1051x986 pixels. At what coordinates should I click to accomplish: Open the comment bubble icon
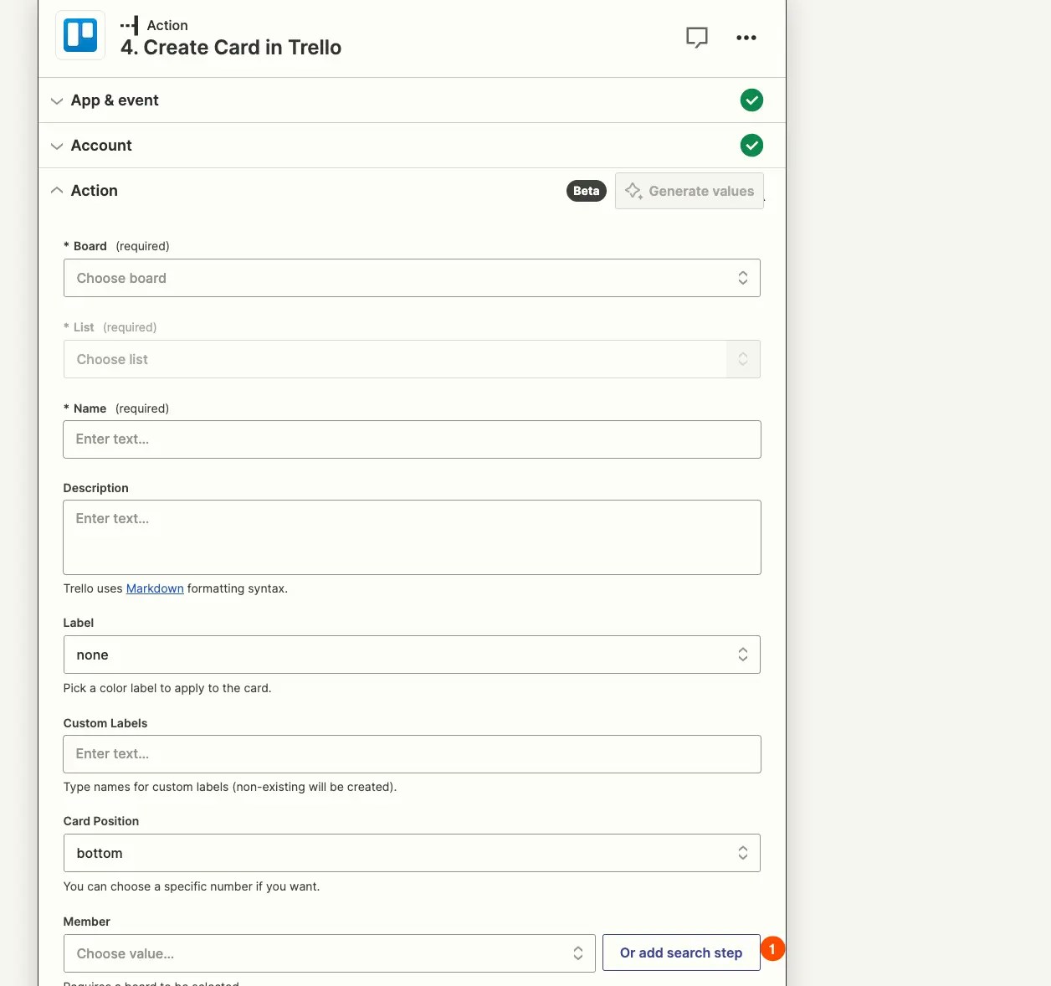click(x=697, y=38)
